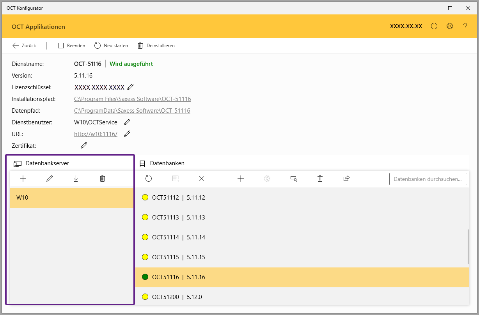Click Neu starten to restart service

coord(111,46)
